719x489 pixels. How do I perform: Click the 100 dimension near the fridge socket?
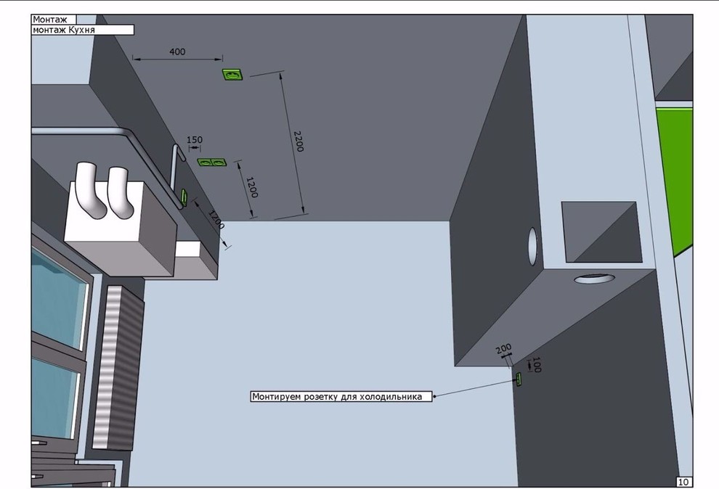point(537,364)
